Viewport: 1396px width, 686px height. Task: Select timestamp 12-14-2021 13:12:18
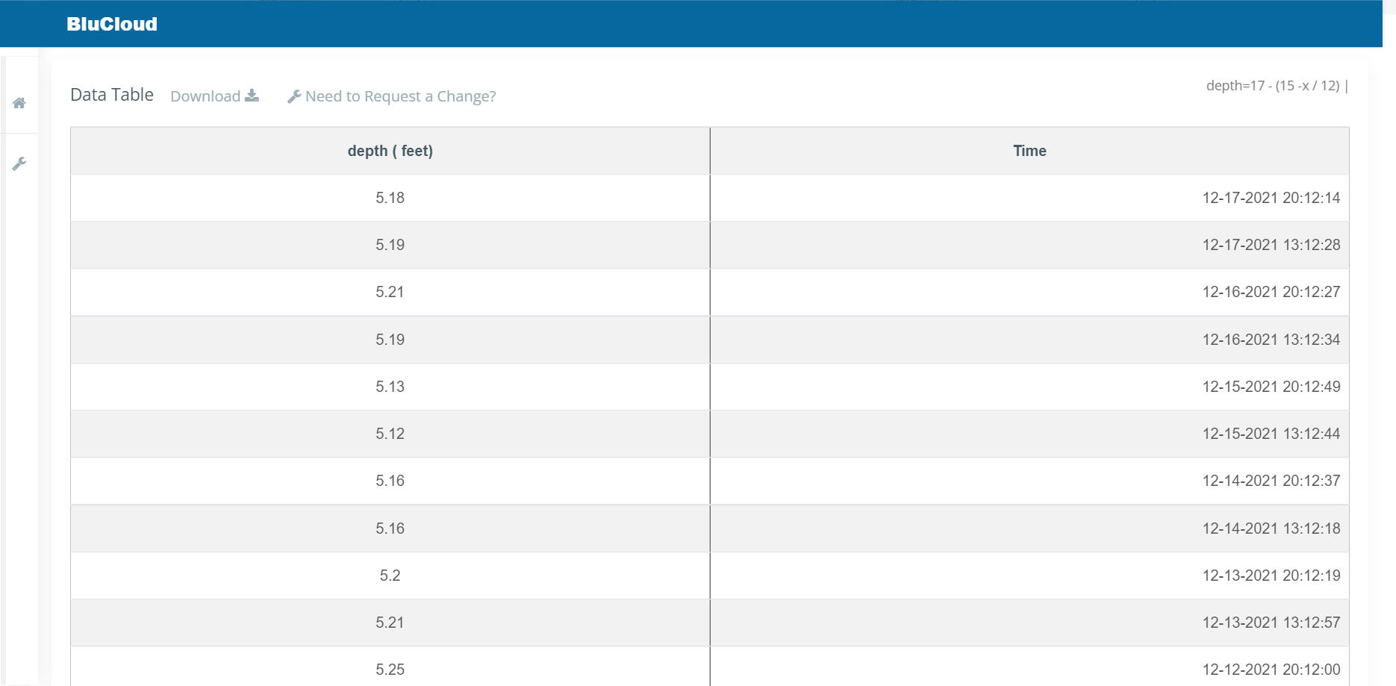[x=1271, y=528]
